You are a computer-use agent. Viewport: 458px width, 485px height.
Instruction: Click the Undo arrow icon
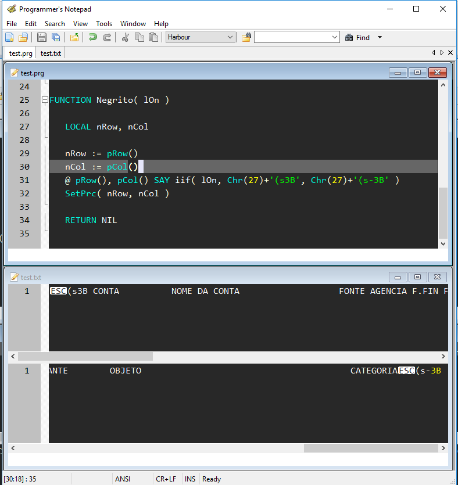pyautogui.click(x=92, y=37)
